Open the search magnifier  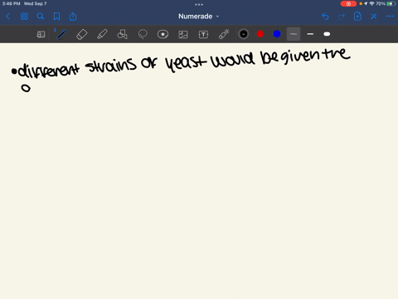tap(41, 17)
